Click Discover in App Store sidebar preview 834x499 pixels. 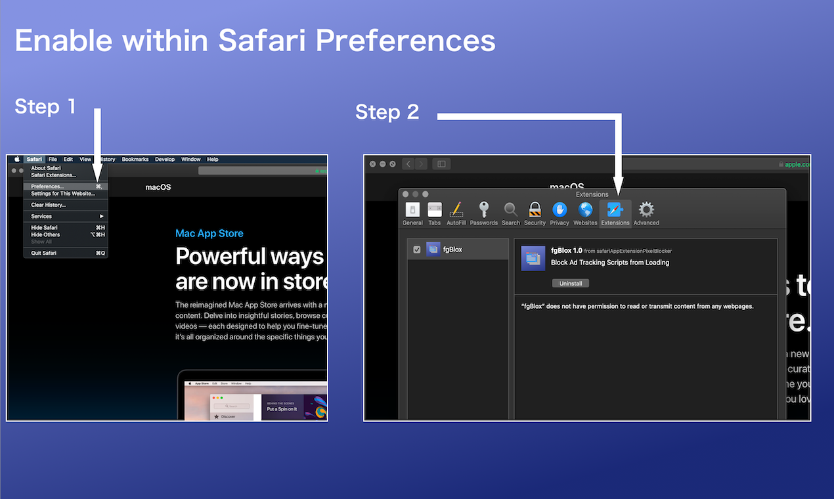coord(228,416)
